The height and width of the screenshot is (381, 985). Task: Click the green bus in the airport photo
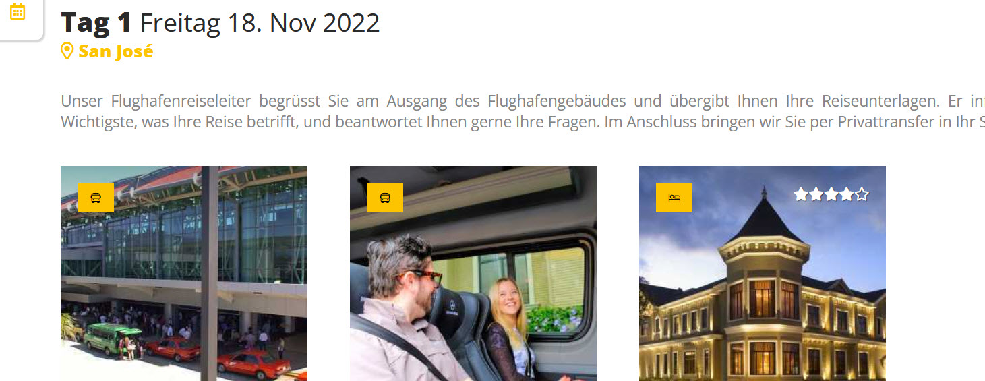click(113, 336)
